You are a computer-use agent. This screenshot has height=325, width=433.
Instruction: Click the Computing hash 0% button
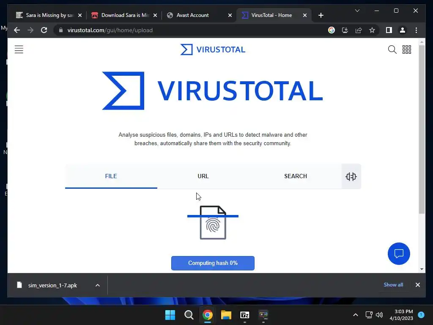213,263
